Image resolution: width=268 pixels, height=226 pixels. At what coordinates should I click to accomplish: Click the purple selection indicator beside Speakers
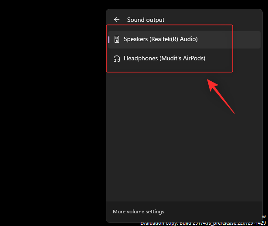[x=109, y=39]
